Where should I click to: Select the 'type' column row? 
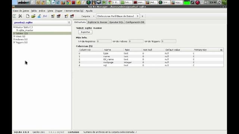pos(151,54)
